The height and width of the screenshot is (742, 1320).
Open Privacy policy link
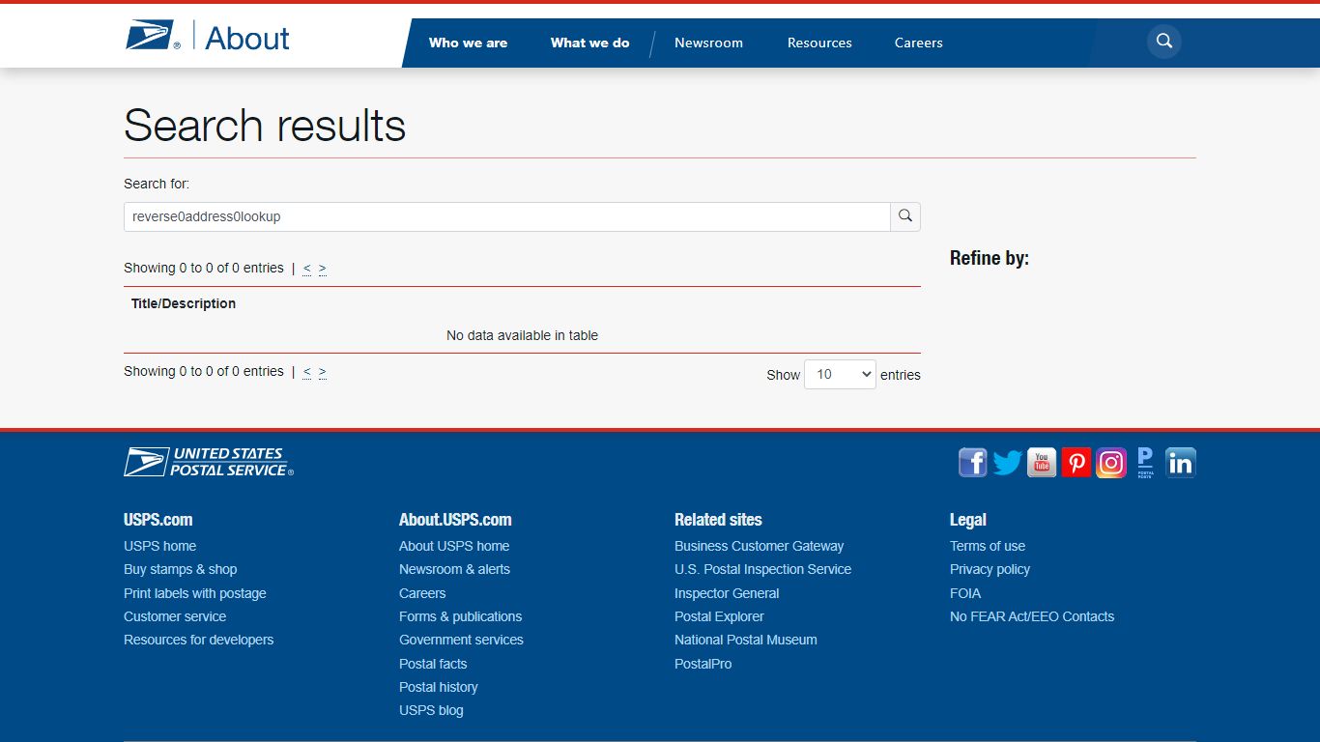990,569
